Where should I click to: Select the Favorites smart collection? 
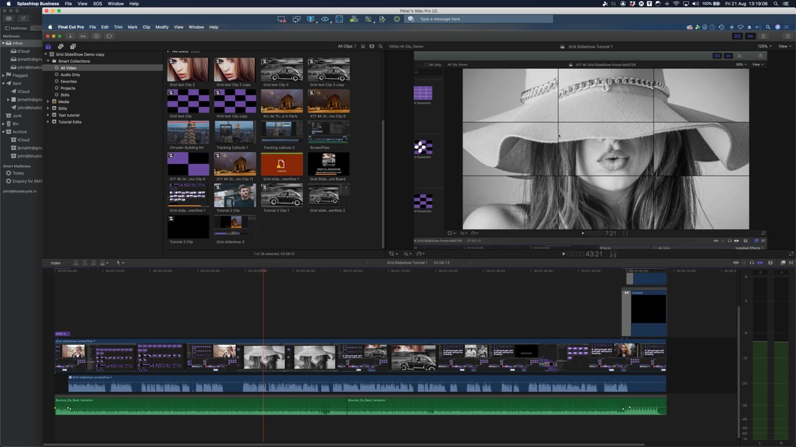[69, 81]
